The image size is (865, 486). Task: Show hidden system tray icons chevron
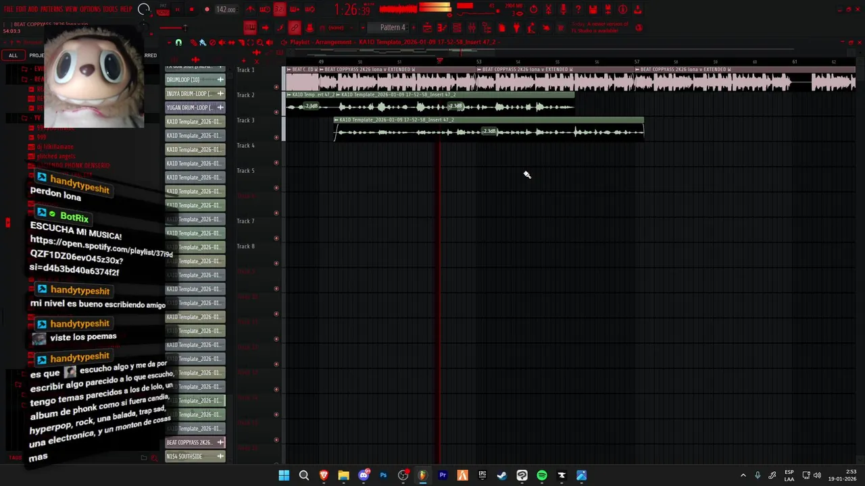743,475
